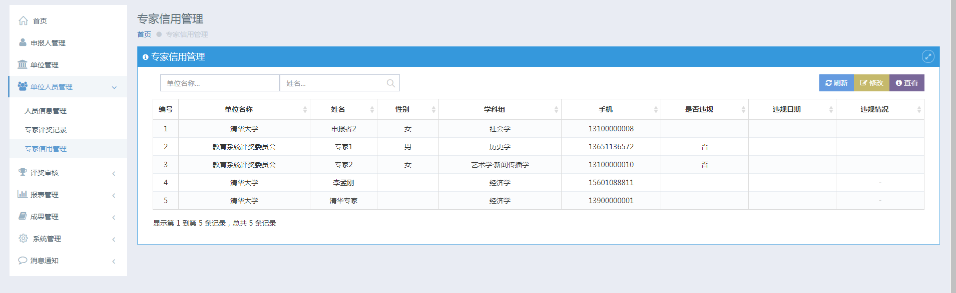The height and width of the screenshot is (293, 956).
Task: Click the info icon before 专家信用管理 panel title
Action: (x=146, y=57)
